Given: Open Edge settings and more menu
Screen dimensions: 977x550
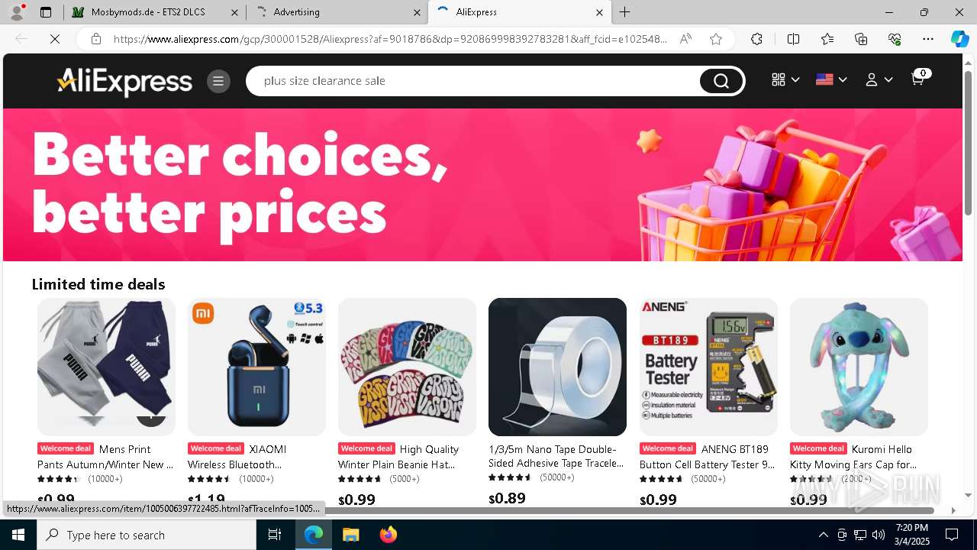Looking at the screenshot, I should pos(928,39).
